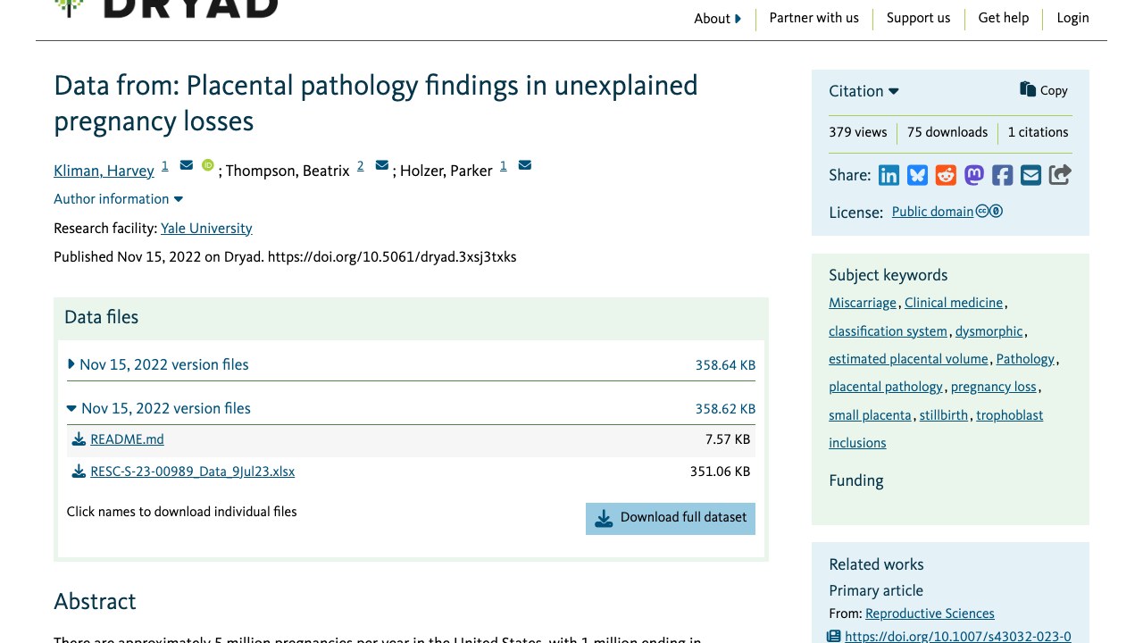Viewport: 1143px width, 643px height.
Task: Open Kliman, Harvey author link
Action: 104,171
